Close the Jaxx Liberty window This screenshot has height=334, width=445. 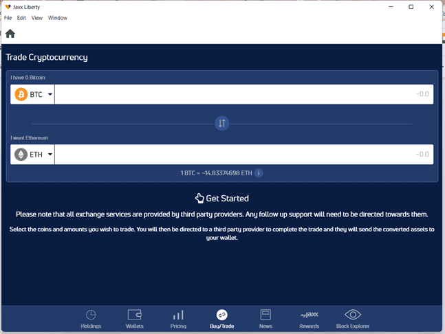432,7
